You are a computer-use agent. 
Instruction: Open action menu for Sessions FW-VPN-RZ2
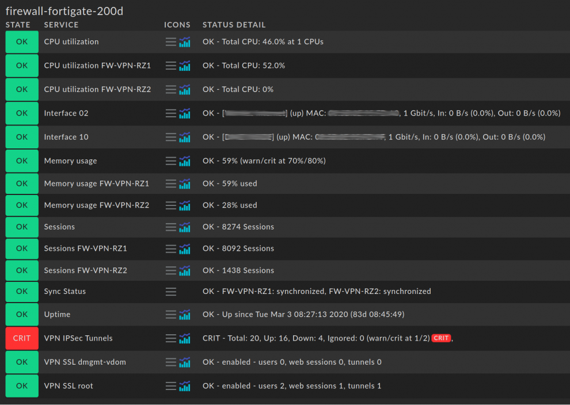pyautogui.click(x=171, y=270)
